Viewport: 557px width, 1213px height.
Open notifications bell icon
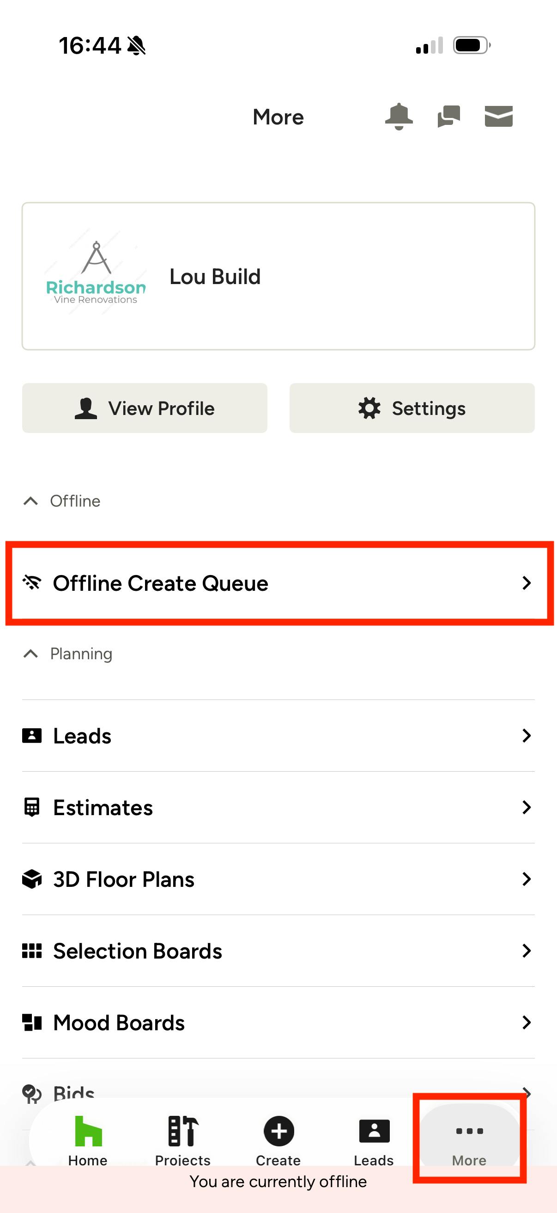coord(399,116)
